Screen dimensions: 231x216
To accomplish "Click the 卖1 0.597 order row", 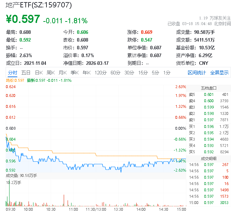I will pyautogui.click(x=208, y=120).
